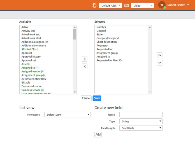Open the Default [Global] update set dropdown
This screenshot has height=141, width=195.
click(x=110, y=6)
